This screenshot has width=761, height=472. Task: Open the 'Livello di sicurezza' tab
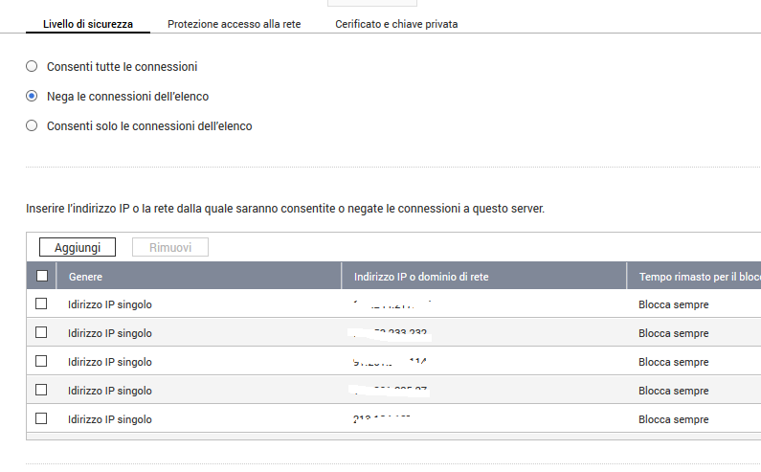click(88, 24)
